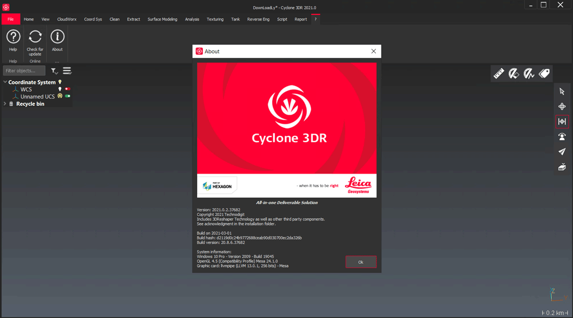Screen dimensions: 573x318
Task: Activate the arrow selection pointer tool
Action: coord(562,91)
